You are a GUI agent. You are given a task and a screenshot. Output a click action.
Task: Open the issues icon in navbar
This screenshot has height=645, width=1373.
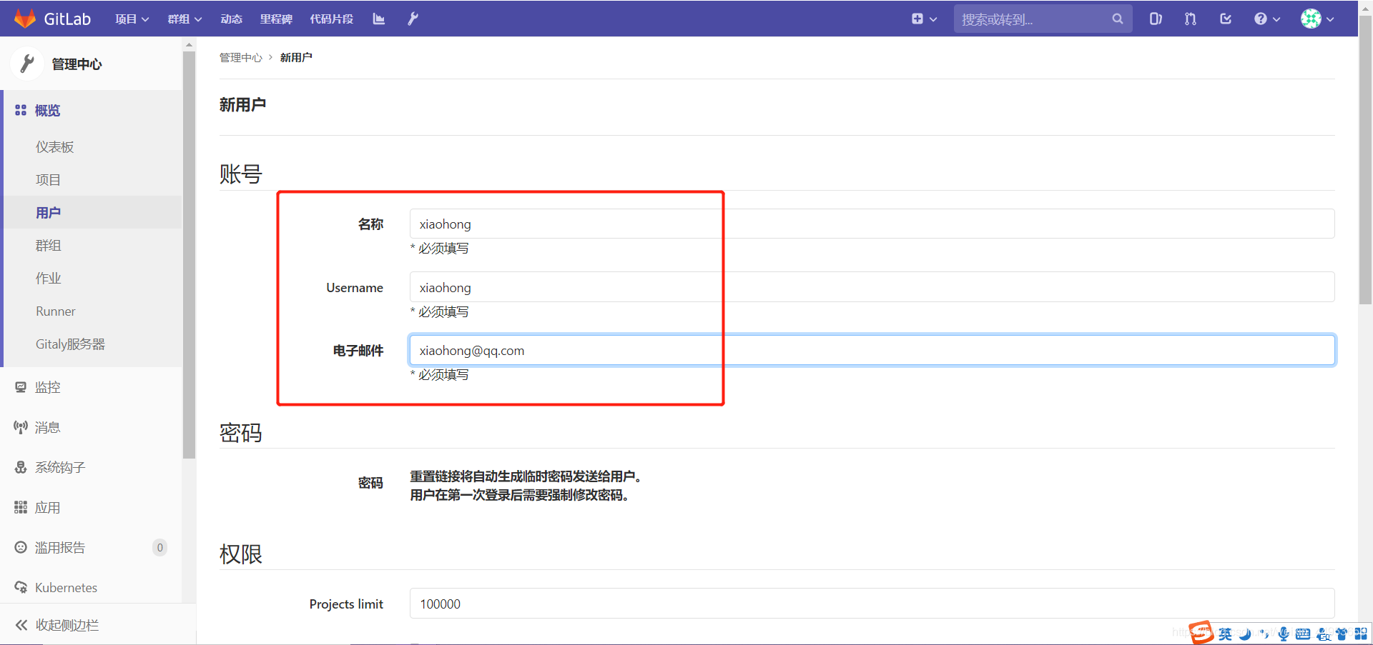click(1156, 19)
